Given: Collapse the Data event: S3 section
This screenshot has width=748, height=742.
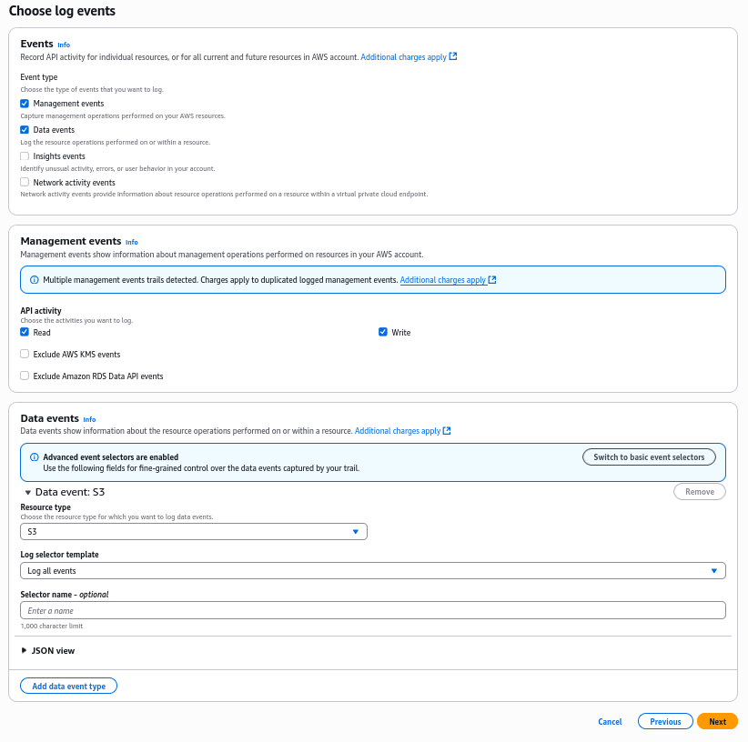Looking at the screenshot, I should click(28, 492).
